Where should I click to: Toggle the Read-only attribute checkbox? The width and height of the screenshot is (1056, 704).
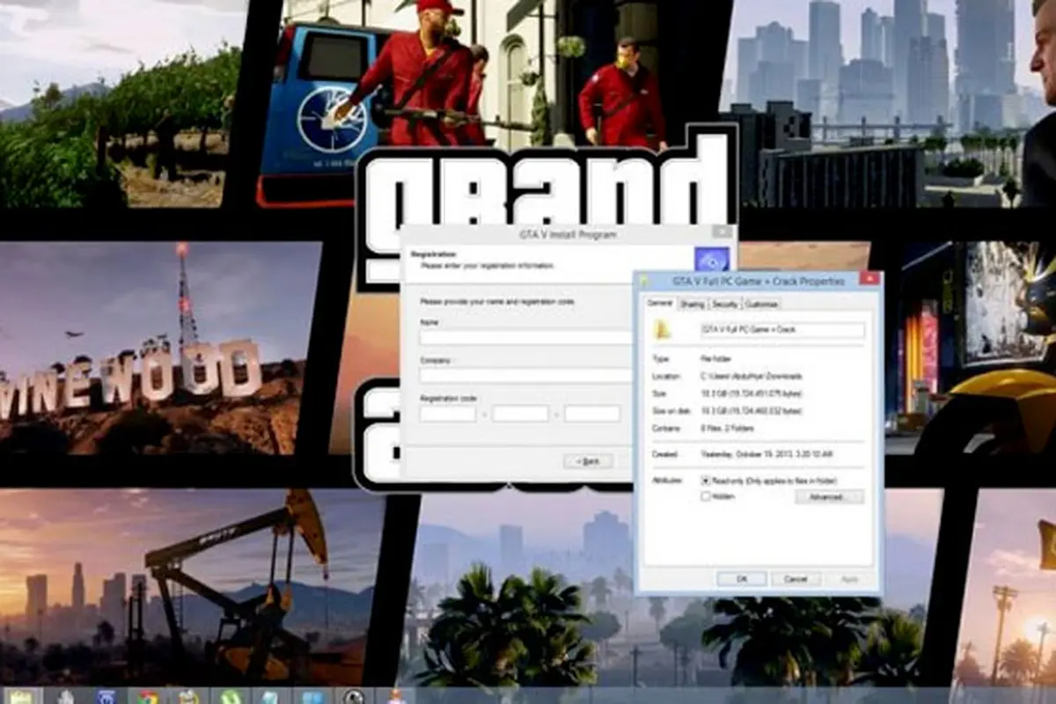tap(705, 480)
